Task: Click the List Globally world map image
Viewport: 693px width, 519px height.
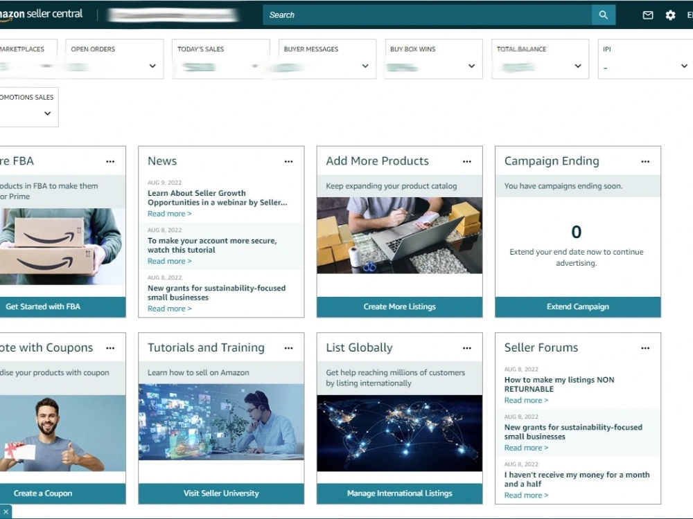Action: click(x=400, y=433)
